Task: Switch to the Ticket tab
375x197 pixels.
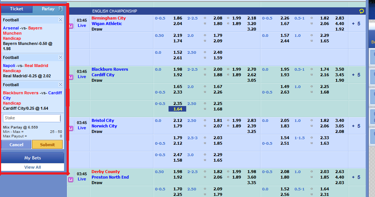Action: point(17,9)
